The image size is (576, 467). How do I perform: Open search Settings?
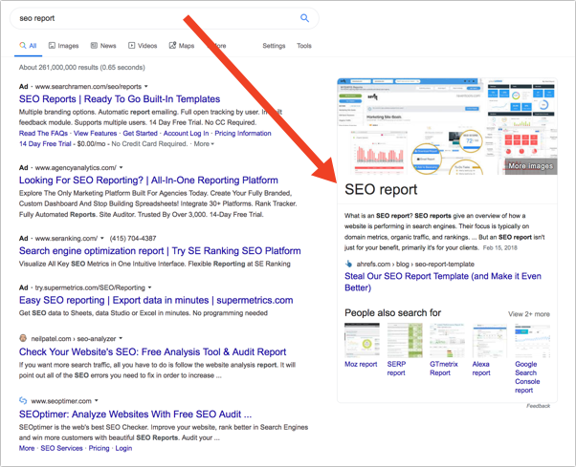coord(274,46)
